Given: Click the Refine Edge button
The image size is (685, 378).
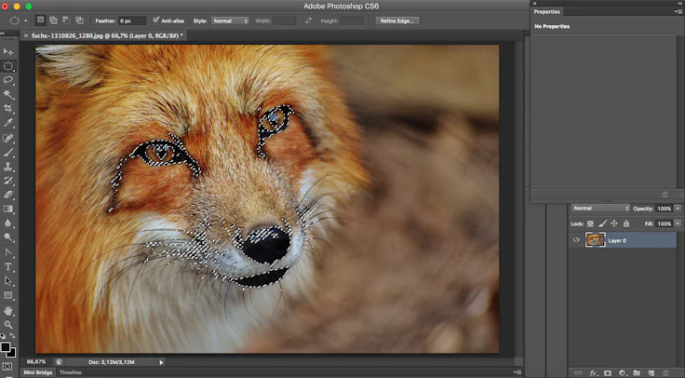Looking at the screenshot, I should (x=397, y=20).
